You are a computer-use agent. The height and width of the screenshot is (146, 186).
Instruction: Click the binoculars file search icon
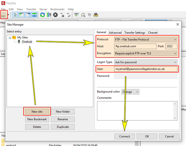96,15
